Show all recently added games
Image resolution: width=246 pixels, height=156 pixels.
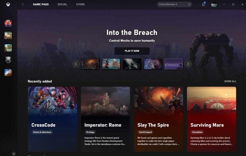click(x=230, y=81)
